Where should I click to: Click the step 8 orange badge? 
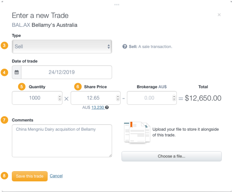pyautogui.click(x=4, y=176)
